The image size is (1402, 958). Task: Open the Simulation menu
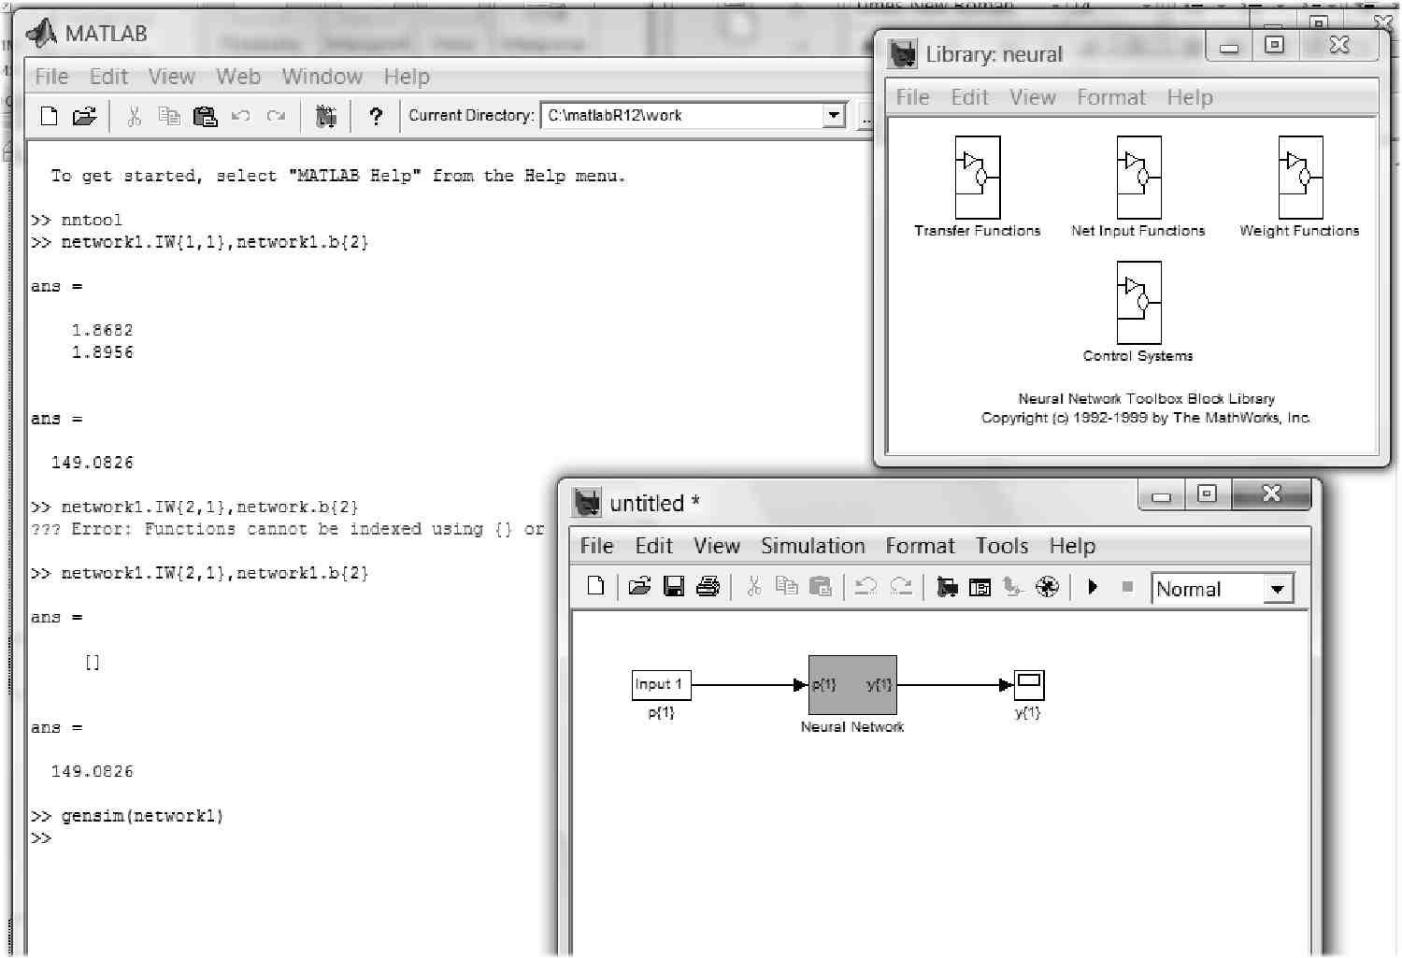coord(813,546)
